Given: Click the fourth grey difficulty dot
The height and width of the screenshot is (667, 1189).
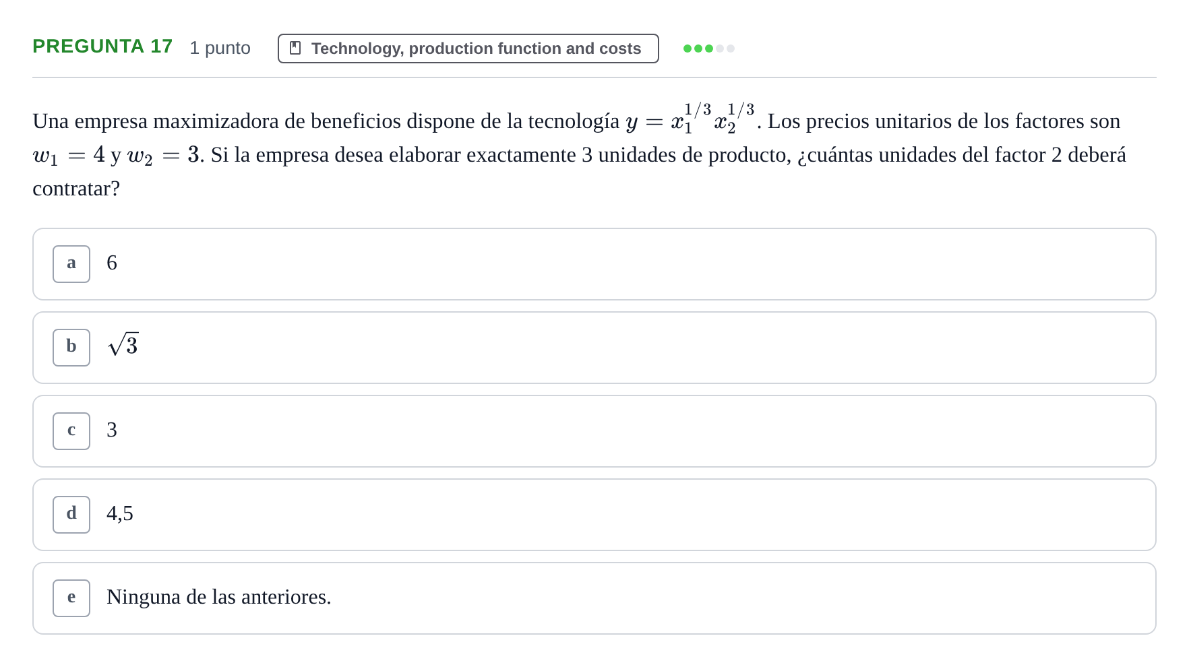Looking at the screenshot, I should pos(720,49).
